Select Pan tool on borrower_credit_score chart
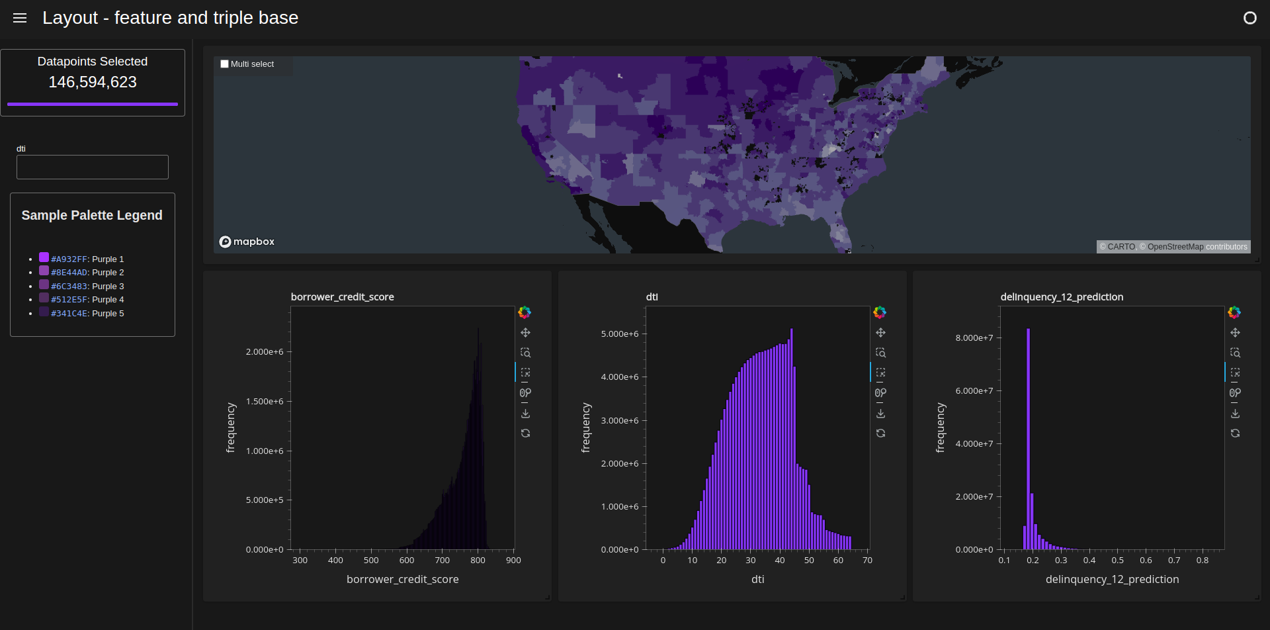1270x630 pixels. pos(525,333)
